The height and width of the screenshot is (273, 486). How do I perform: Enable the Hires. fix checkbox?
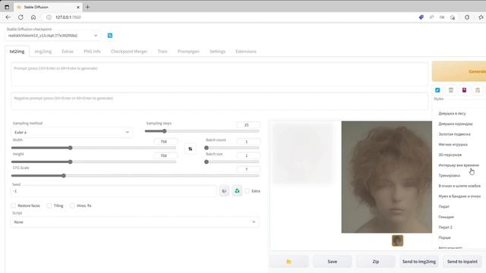72,206
